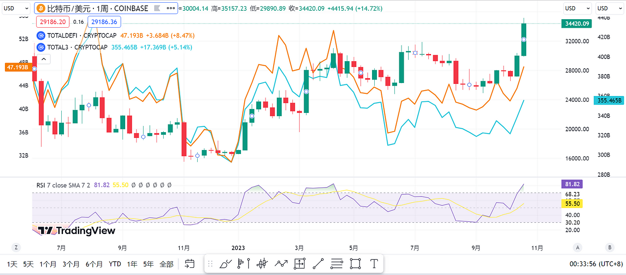This screenshot has height=275, width=626.
Task: Select the trend line tool
Action: [x=318, y=264]
